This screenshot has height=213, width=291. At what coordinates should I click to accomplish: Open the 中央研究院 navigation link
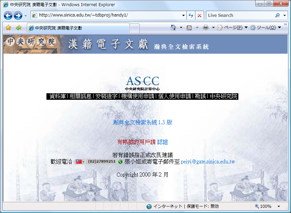pyautogui.click(x=224, y=96)
